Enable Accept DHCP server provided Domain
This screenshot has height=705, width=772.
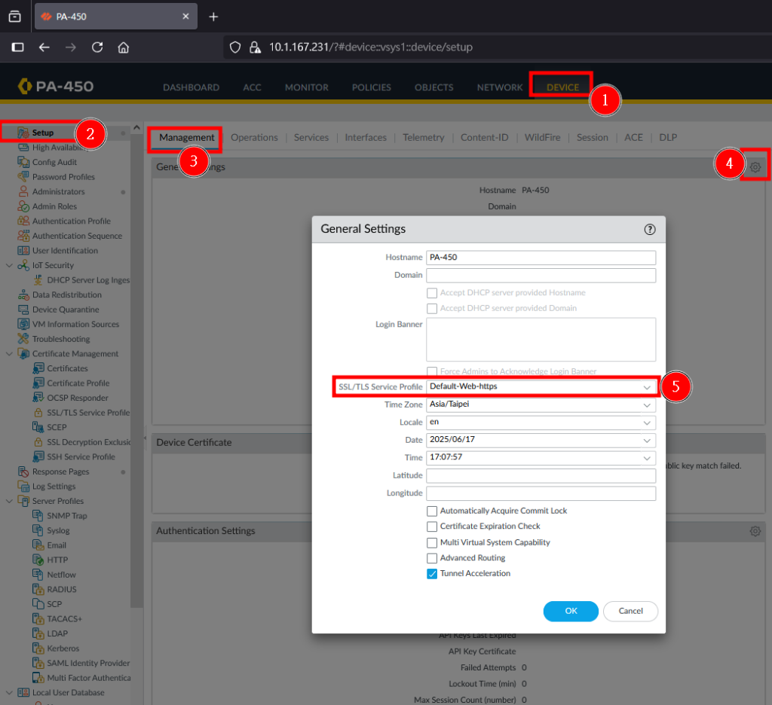click(432, 309)
